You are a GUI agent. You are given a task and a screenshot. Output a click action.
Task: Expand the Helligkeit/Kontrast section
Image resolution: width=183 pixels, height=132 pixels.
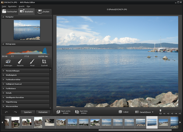pos(25,84)
